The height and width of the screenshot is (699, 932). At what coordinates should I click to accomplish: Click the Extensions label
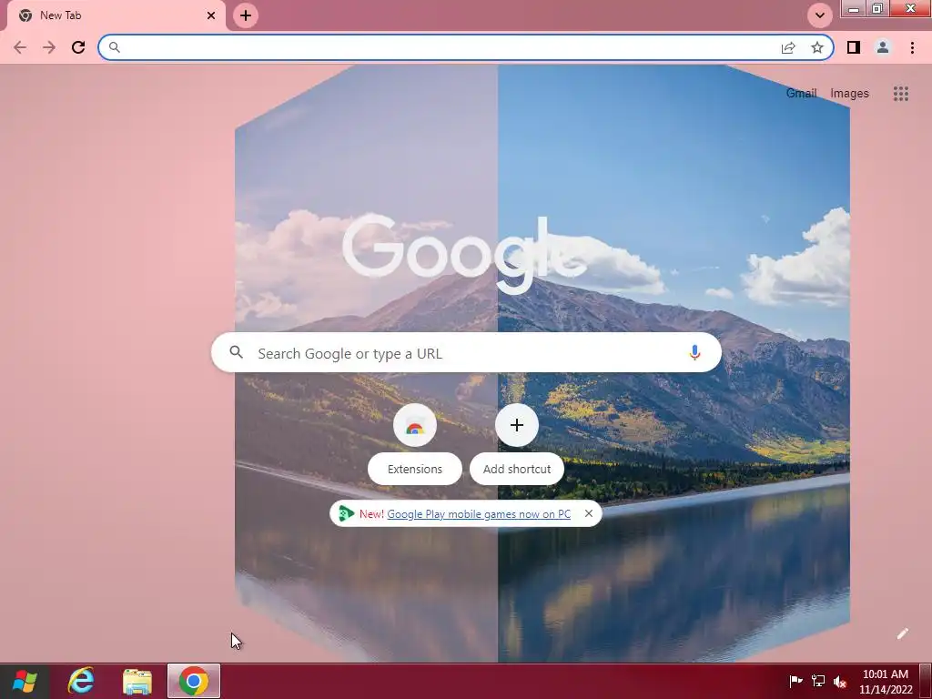415,469
